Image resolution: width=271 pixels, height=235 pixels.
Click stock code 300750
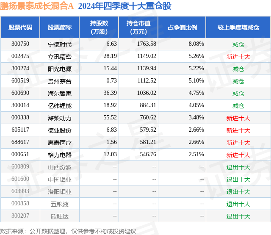coord(20,44)
